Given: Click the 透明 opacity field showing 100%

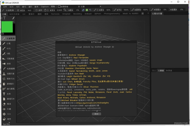Looking at the screenshot, I should (x=145, y=10).
